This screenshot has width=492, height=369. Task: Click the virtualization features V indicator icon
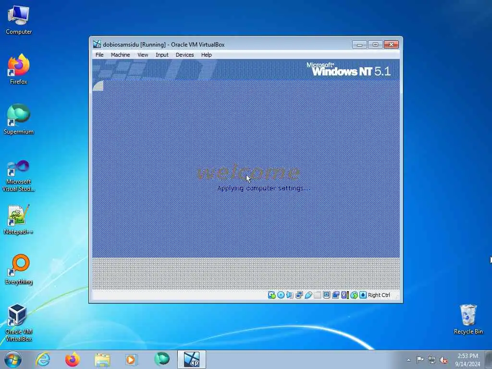tap(345, 295)
